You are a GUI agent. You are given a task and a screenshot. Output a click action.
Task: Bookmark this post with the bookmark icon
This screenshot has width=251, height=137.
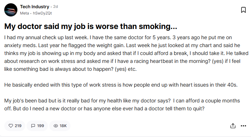(243, 10)
